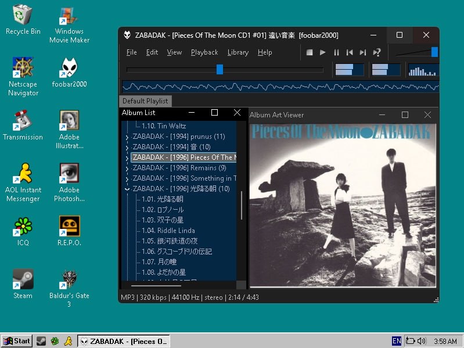Open the File menu
The image size is (464, 348).
131,52
